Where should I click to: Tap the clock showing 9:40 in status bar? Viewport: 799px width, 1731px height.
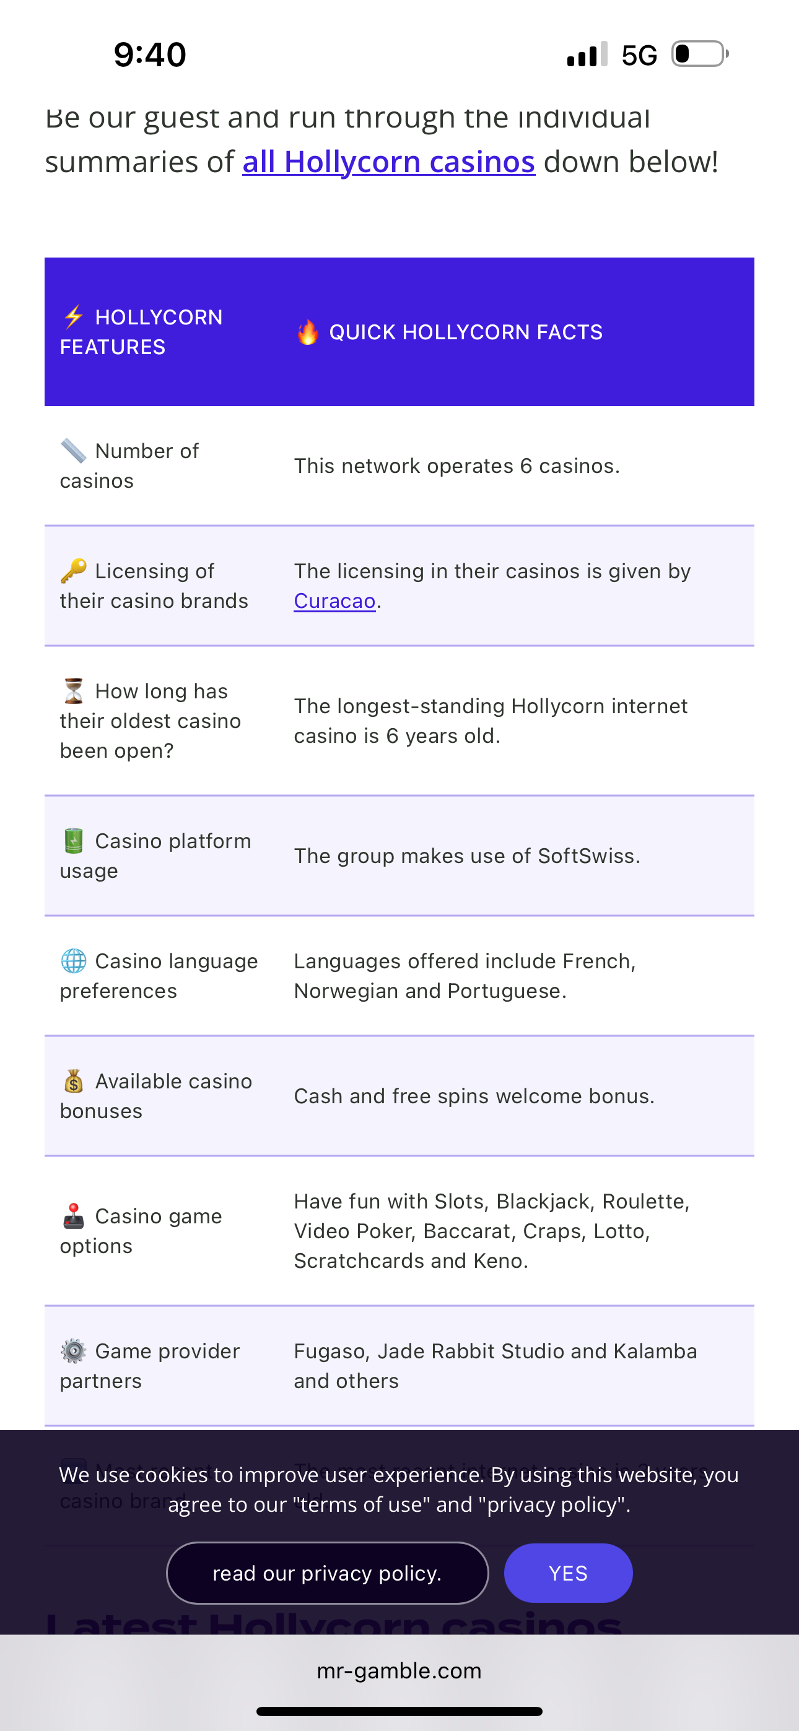[x=149, y=54]
